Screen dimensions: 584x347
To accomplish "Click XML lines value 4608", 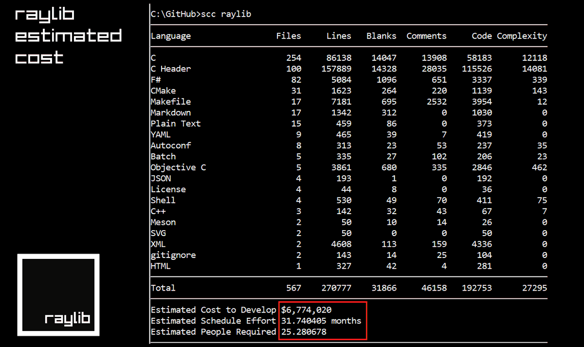I will click(x=341, y=244).
